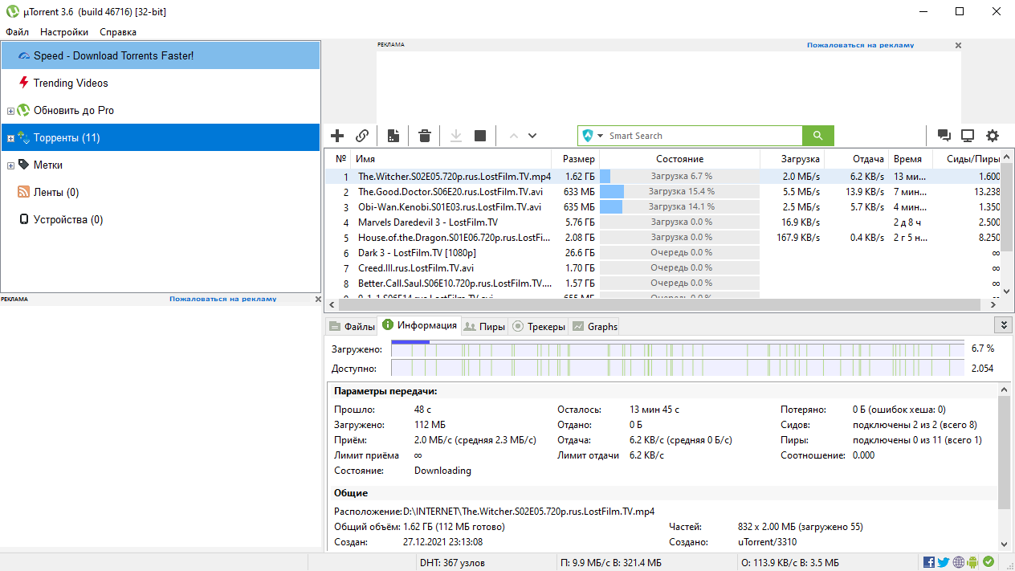
Task: Sort by the Состояние column header
Action: click(x=679, y=159)
